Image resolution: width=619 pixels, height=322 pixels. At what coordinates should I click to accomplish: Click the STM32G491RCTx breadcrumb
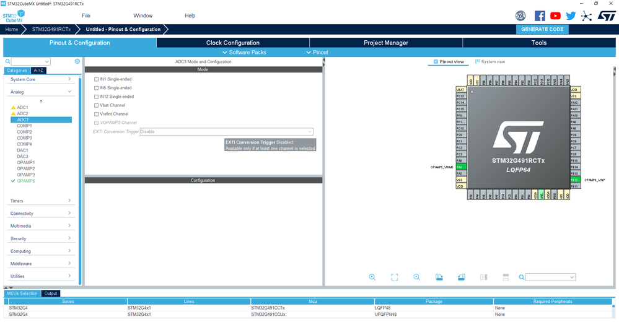coord(51,29)
